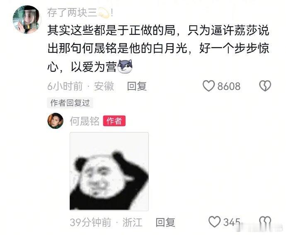Screen dimensions: 286x235
Task: Tap the red 作者 badge
Action: point(114,121)
